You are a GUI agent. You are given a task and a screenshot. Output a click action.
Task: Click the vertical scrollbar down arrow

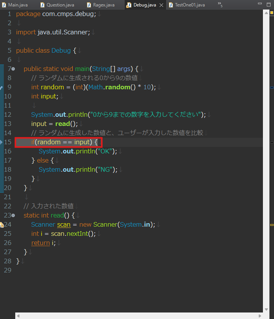tap(266, 309)
